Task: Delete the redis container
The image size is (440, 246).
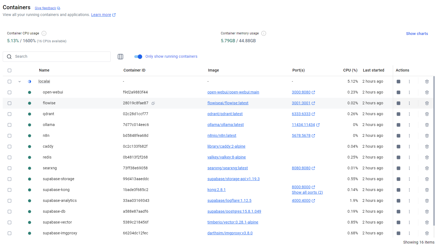Action: [427, 157]
